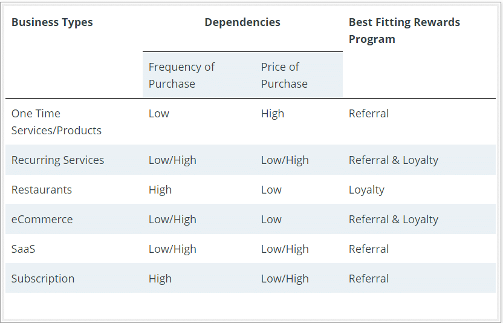Screen dimensions: 503x323
Task: Select Referral cell in One Time Services row
Action: [369, 113]
